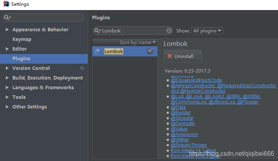Click the Version Control project-level copy icon
278x161 pixels.
coord(82,68)
